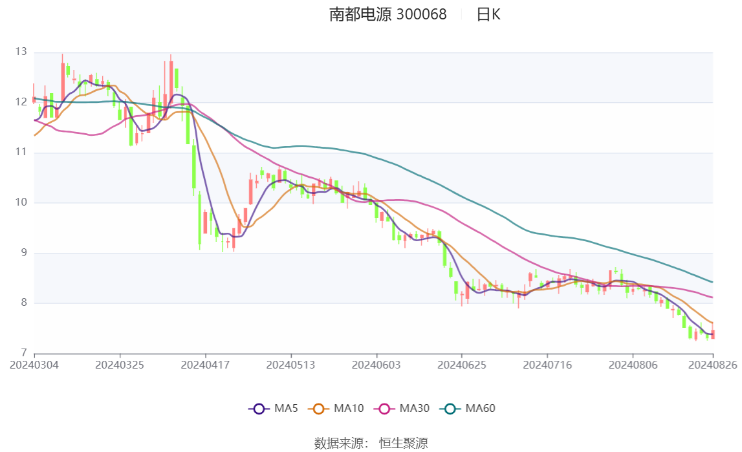
Task: Click x-axis date label 20240826
Action: tap(713, 365)
